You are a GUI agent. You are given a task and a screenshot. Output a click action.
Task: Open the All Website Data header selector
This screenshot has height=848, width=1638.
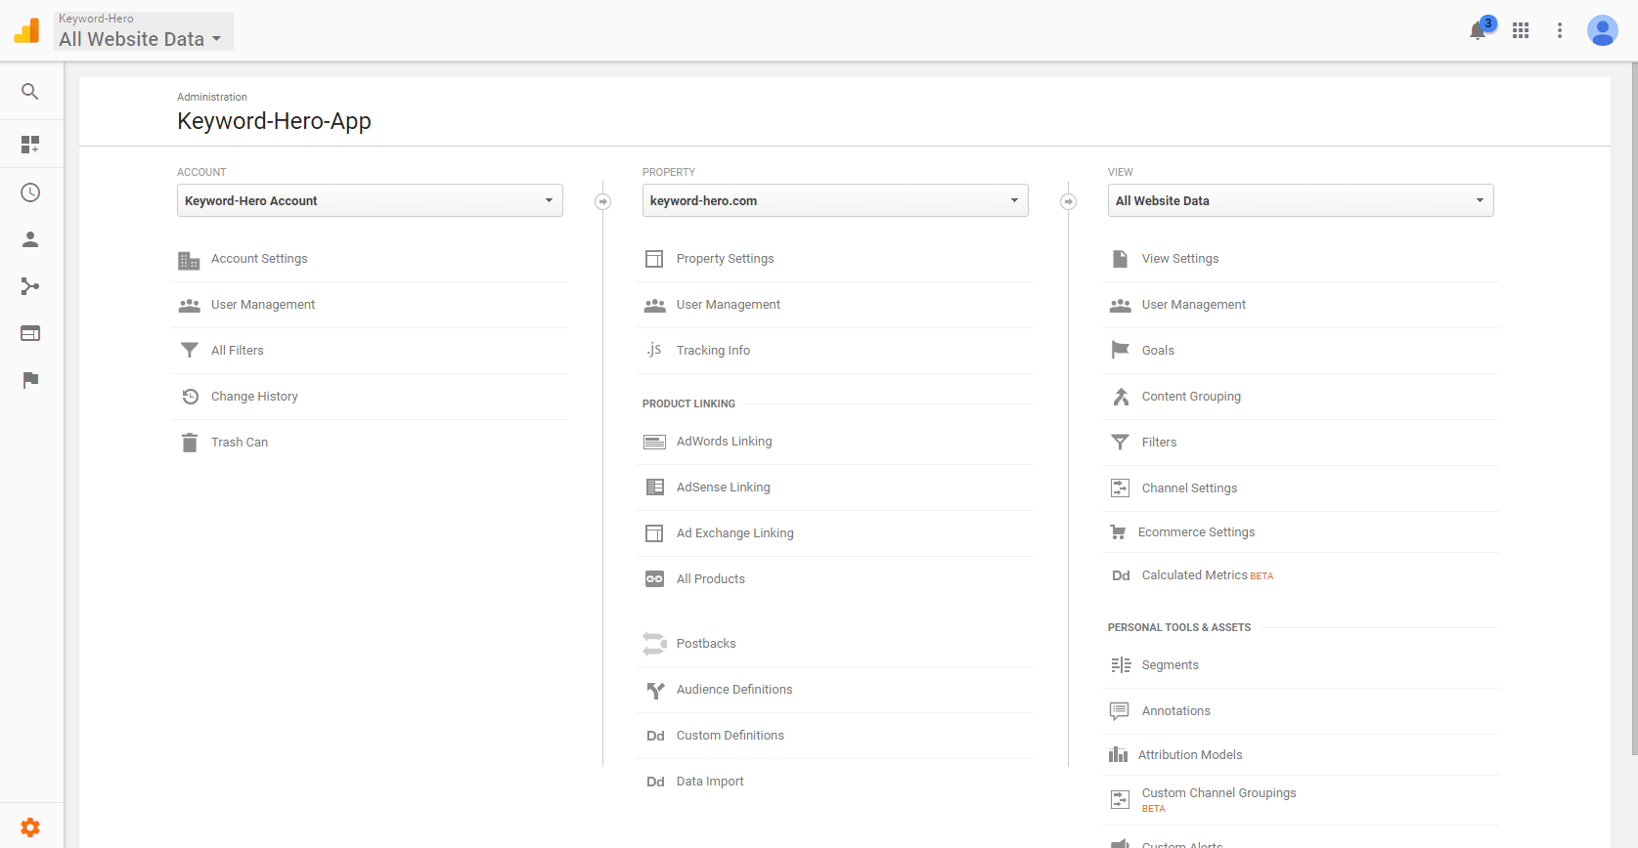[x=144, y=31]
